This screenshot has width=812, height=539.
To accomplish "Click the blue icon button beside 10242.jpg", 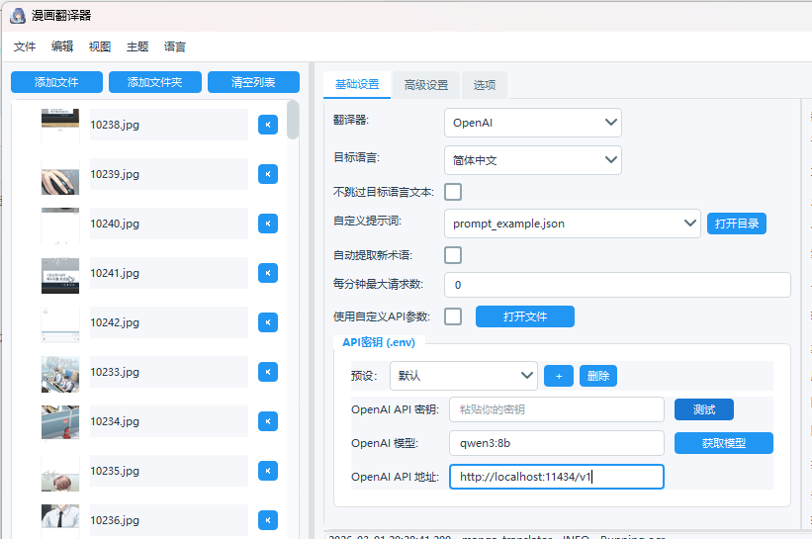I will [268, 322].
